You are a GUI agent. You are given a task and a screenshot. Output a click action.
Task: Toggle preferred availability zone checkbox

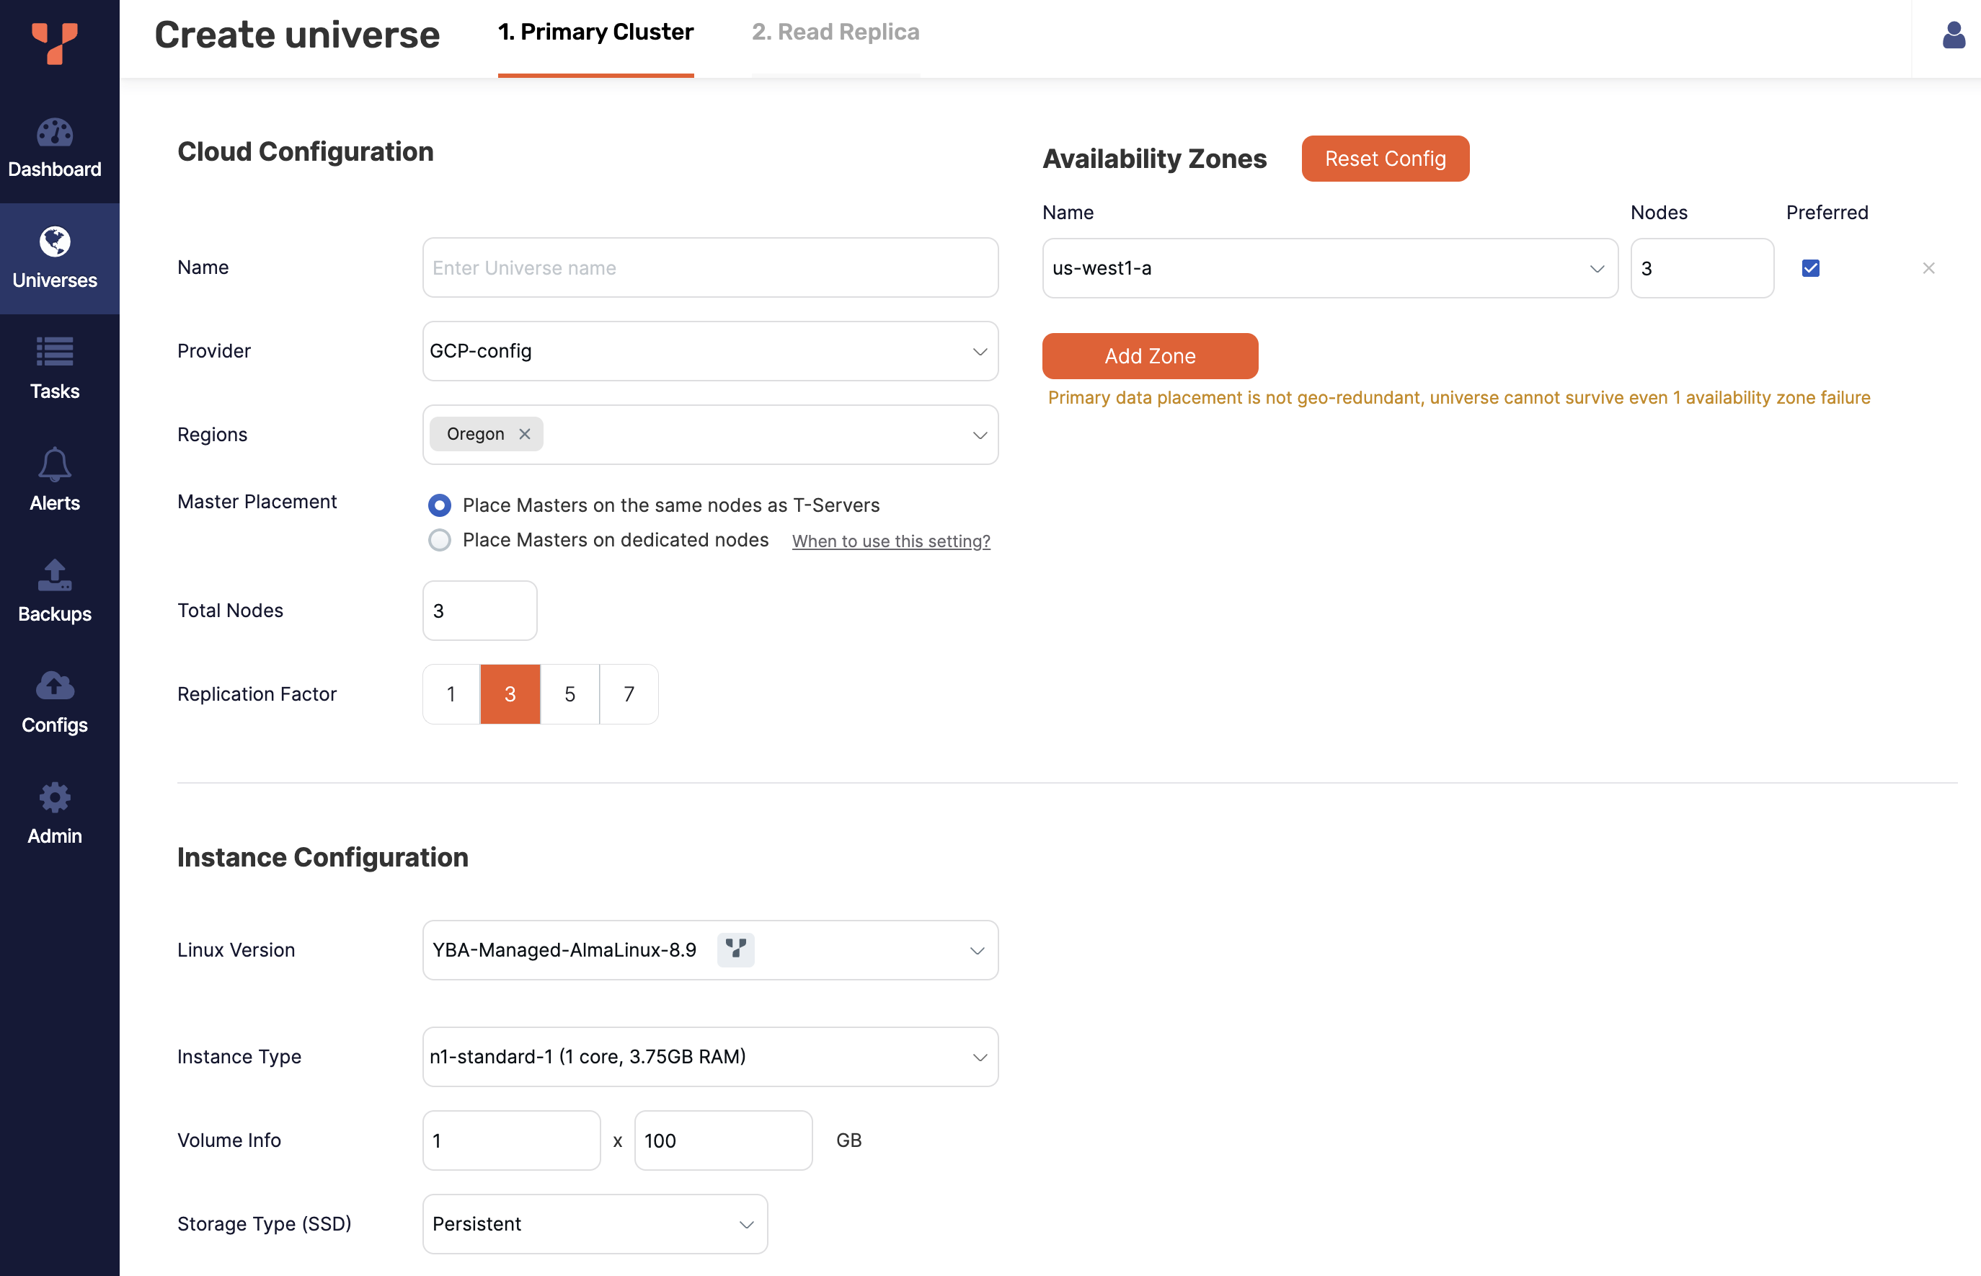1809,267
